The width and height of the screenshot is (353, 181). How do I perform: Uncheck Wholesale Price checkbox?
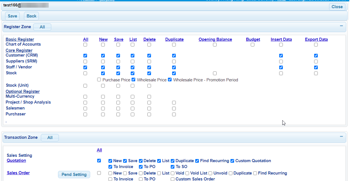(134, 80)
